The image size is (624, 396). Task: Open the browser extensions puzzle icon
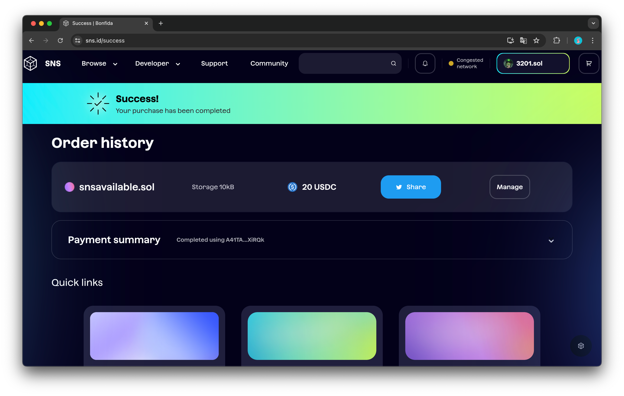click(556, 41)
